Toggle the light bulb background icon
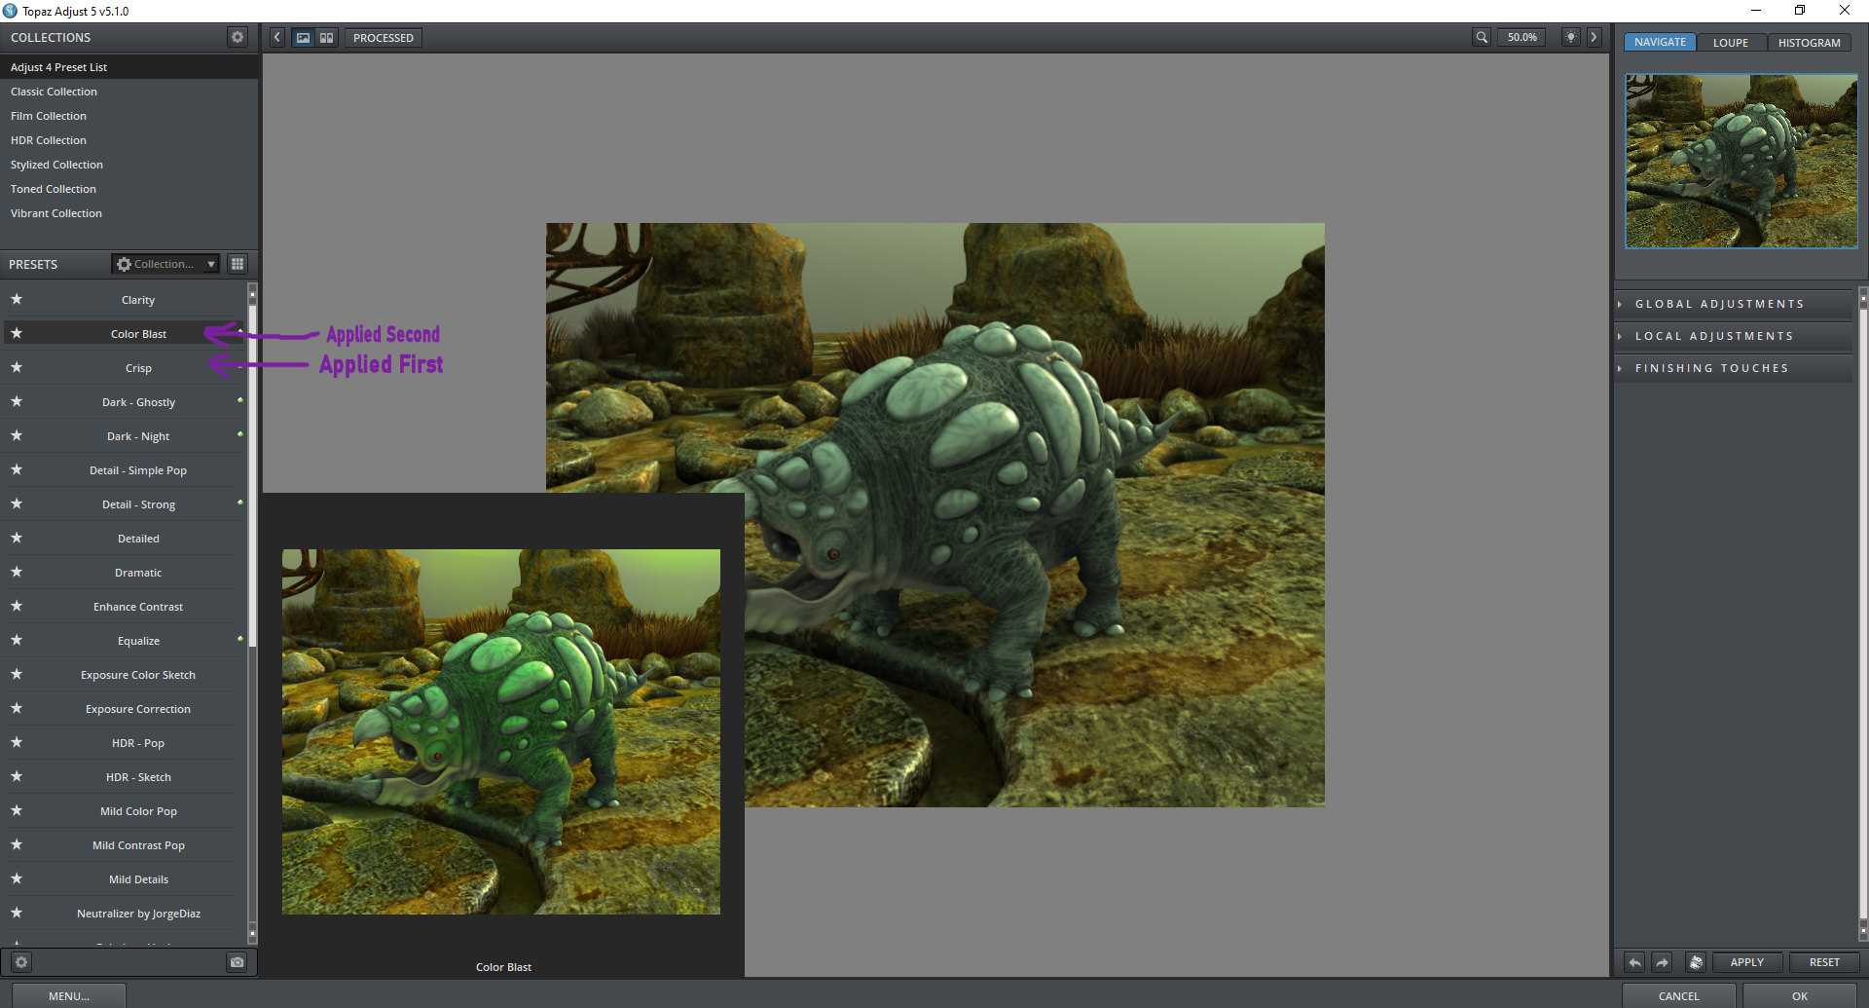Screen dimensions: 1869x1008 (1571, 37)
